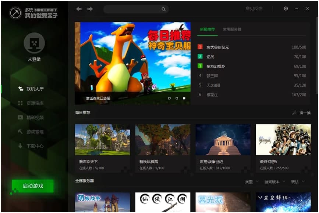
Task: Select second banner slide dot
Action: 177,98
